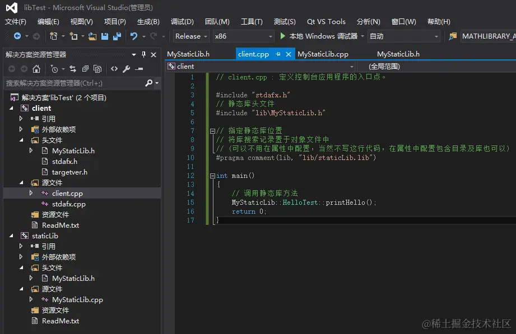
Task: Collapse the 头文件 folder under client
Action: click(x=21, y=140)
